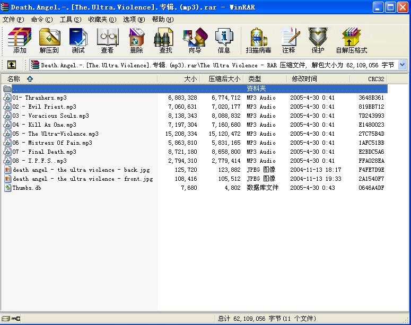Maximize the WinRAR window

point(390,7)
